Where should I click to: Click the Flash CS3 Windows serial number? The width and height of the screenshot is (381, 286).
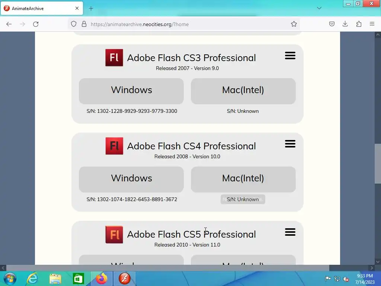(x=132, y=111)
